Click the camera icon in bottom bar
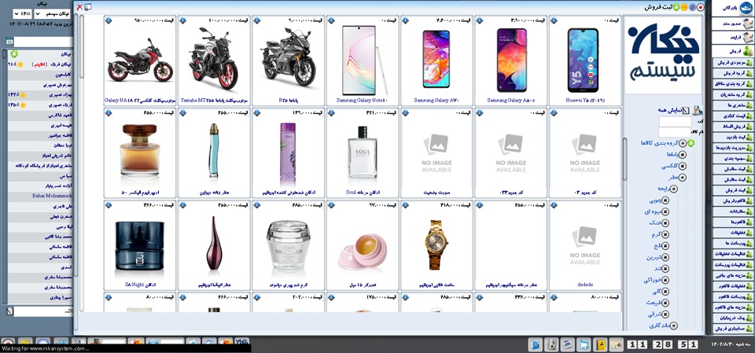 pyautogui.click(x=552, y=344)
